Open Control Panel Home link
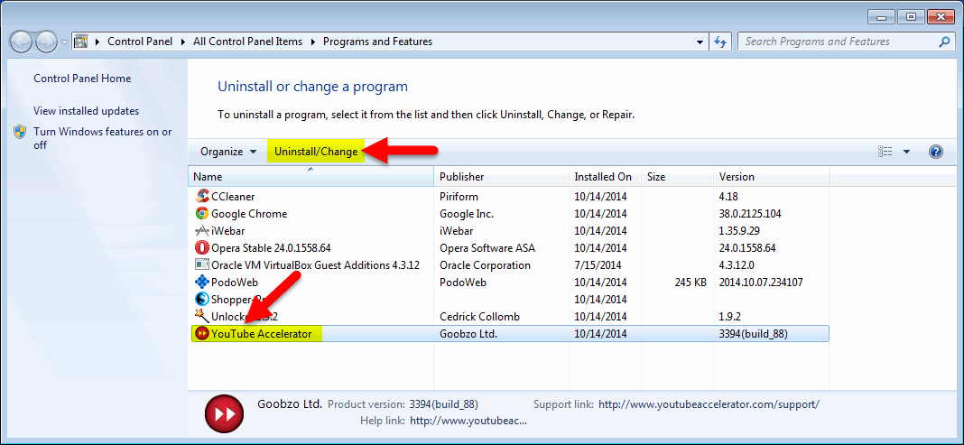Viewport: 964px width, 445px height. tap(82, 78)
